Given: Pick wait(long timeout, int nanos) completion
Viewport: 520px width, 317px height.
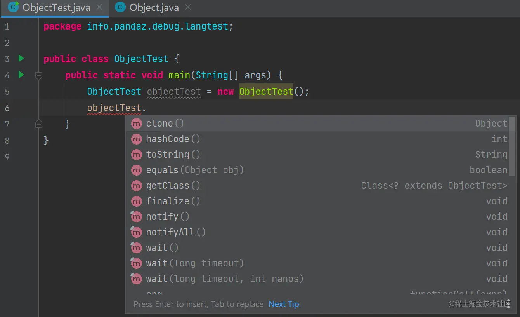Looking at the screenshot, I should click(317, 279).
